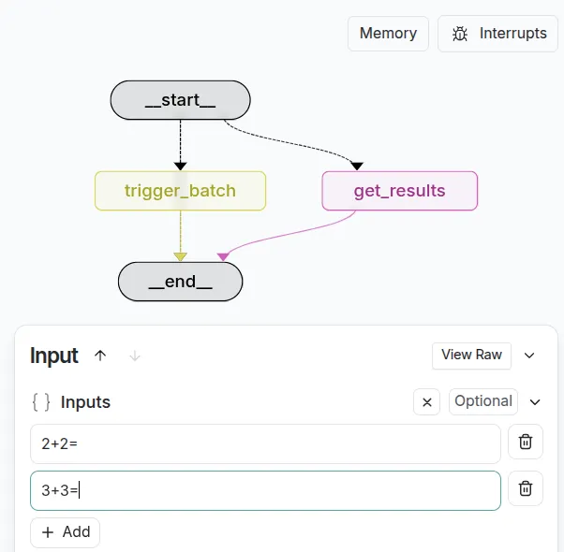Toggle the Optional label for Inputs

coord(482,401)
